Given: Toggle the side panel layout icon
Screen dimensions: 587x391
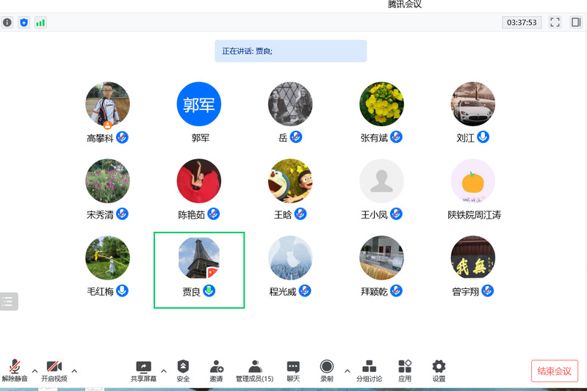Looking at the screenshot, I should (576, 23).
